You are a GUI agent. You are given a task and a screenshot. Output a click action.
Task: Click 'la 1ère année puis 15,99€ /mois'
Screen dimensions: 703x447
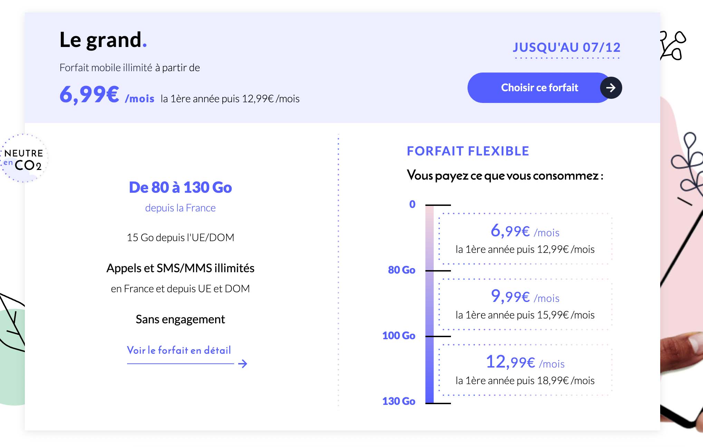[x=525, y=315]
